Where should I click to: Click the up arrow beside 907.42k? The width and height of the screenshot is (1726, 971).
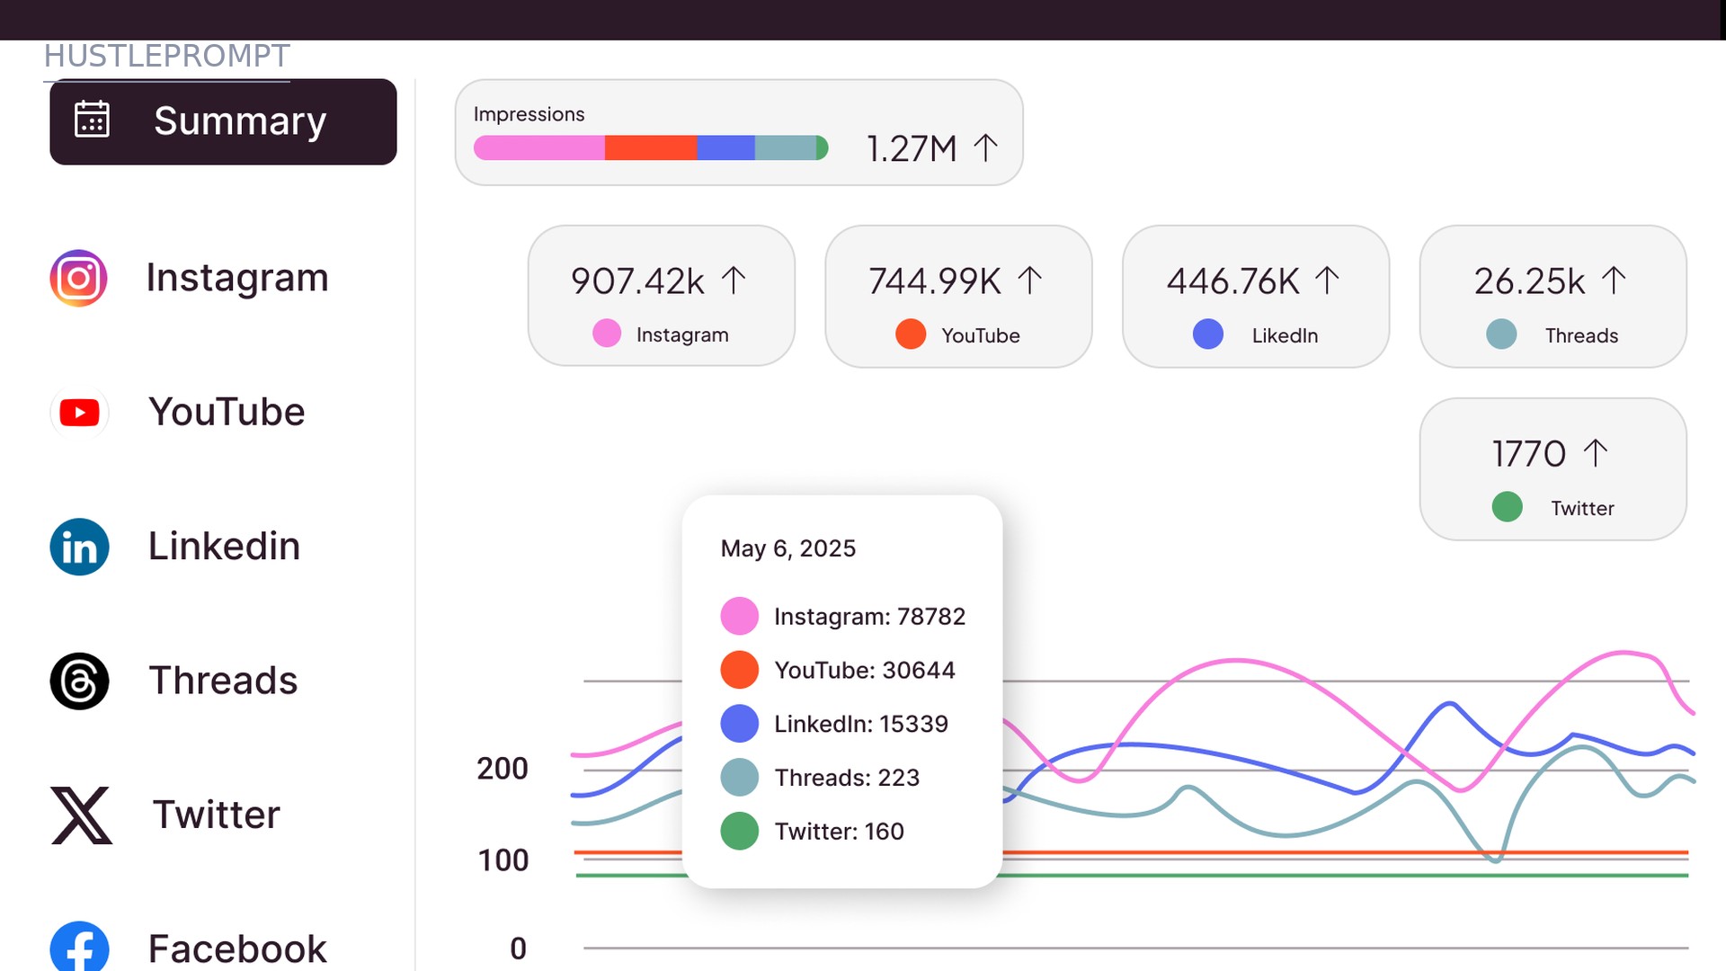click(x=734, y=281)
